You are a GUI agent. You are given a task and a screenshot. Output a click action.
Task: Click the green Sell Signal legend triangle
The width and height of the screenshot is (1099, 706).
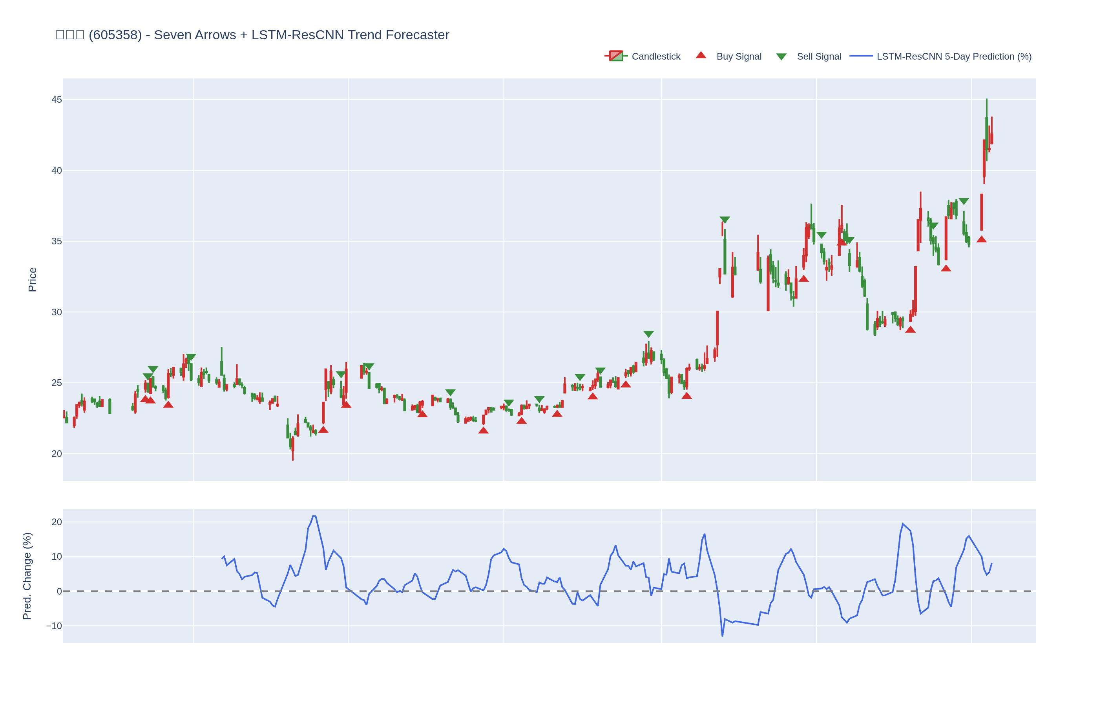click(781, 57)
